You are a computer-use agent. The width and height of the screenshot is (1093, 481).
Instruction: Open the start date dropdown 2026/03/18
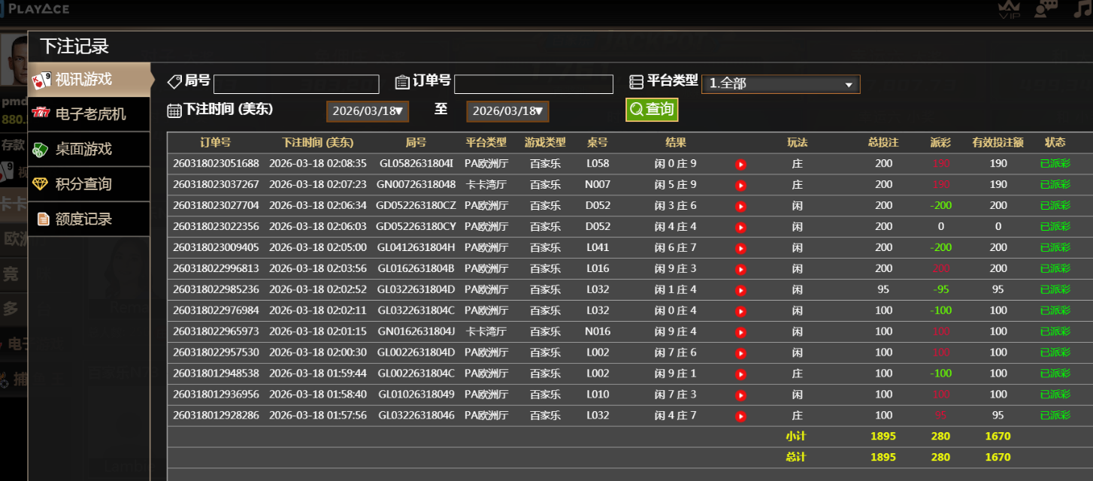tap(367, 110)
